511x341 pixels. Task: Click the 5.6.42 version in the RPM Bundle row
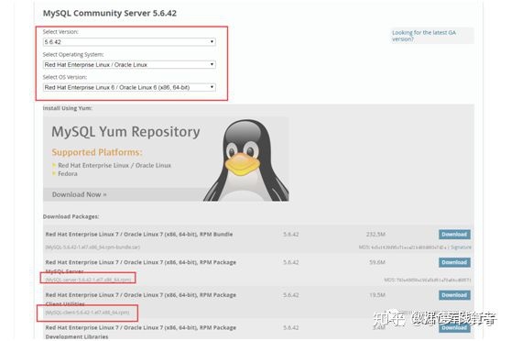[291, 235]
